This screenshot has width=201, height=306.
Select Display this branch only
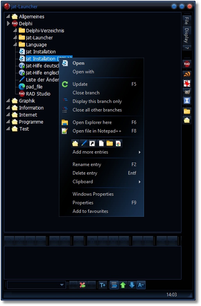(101, 101)
